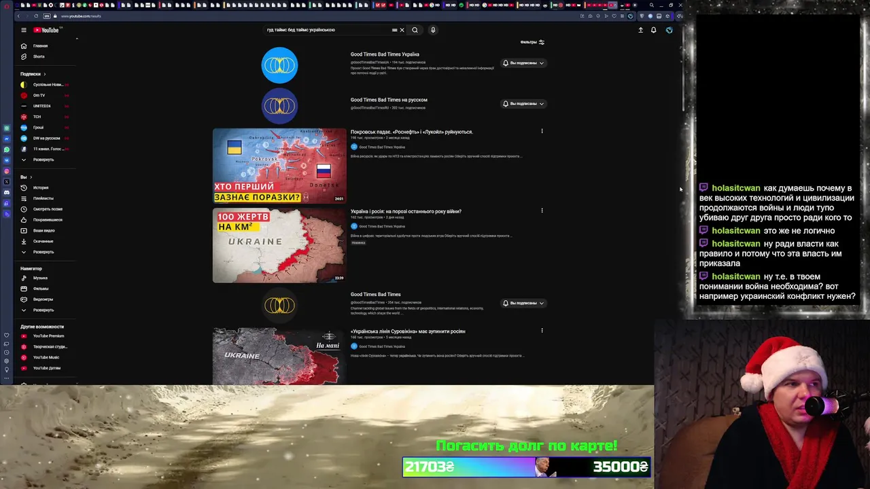
Task: Click the donation goal progress bar
Action: pyautogui.click(x=527, y=467)
